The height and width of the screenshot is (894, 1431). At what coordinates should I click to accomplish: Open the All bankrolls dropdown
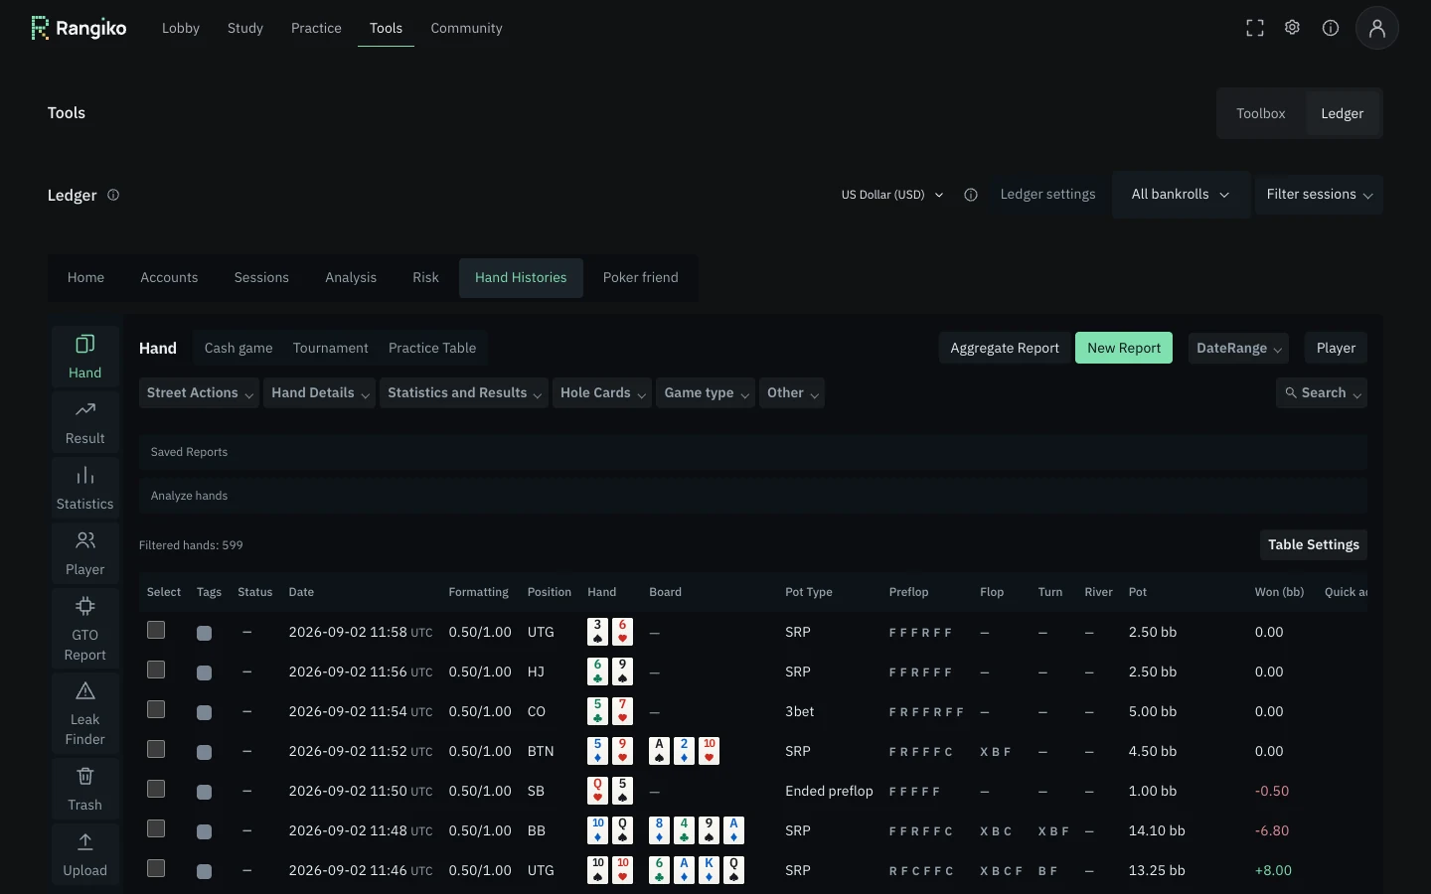pyautogui.click(x=1181, y=195)
